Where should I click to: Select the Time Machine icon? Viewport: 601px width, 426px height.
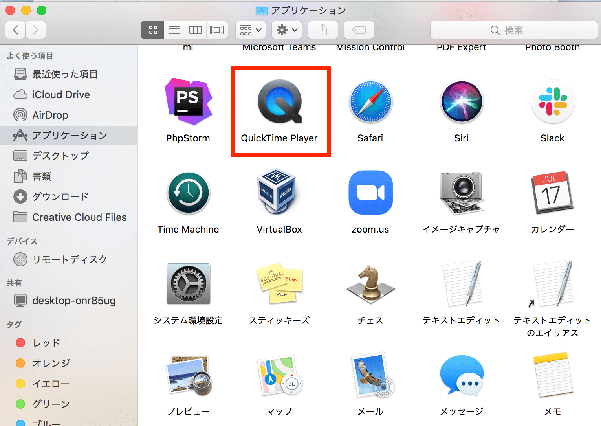(189, 193)
